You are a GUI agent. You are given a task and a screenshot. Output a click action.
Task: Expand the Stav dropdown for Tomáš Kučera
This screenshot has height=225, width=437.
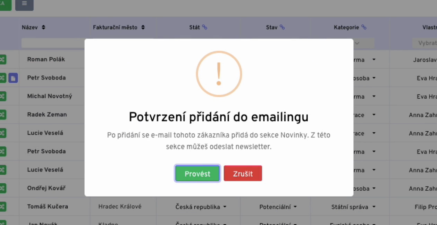278,207
